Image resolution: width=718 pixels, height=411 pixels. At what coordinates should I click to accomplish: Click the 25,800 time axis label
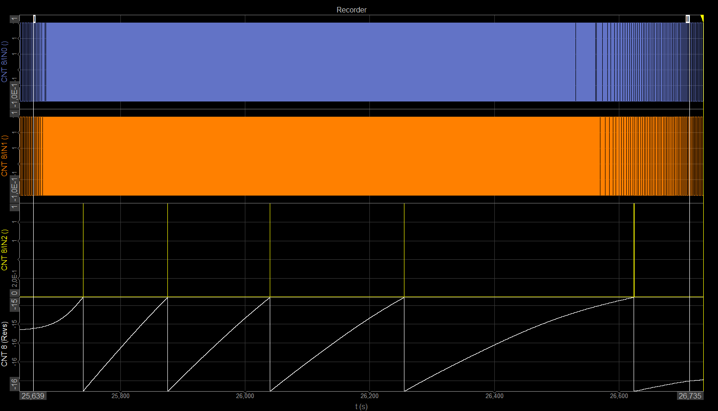(120, 396)
